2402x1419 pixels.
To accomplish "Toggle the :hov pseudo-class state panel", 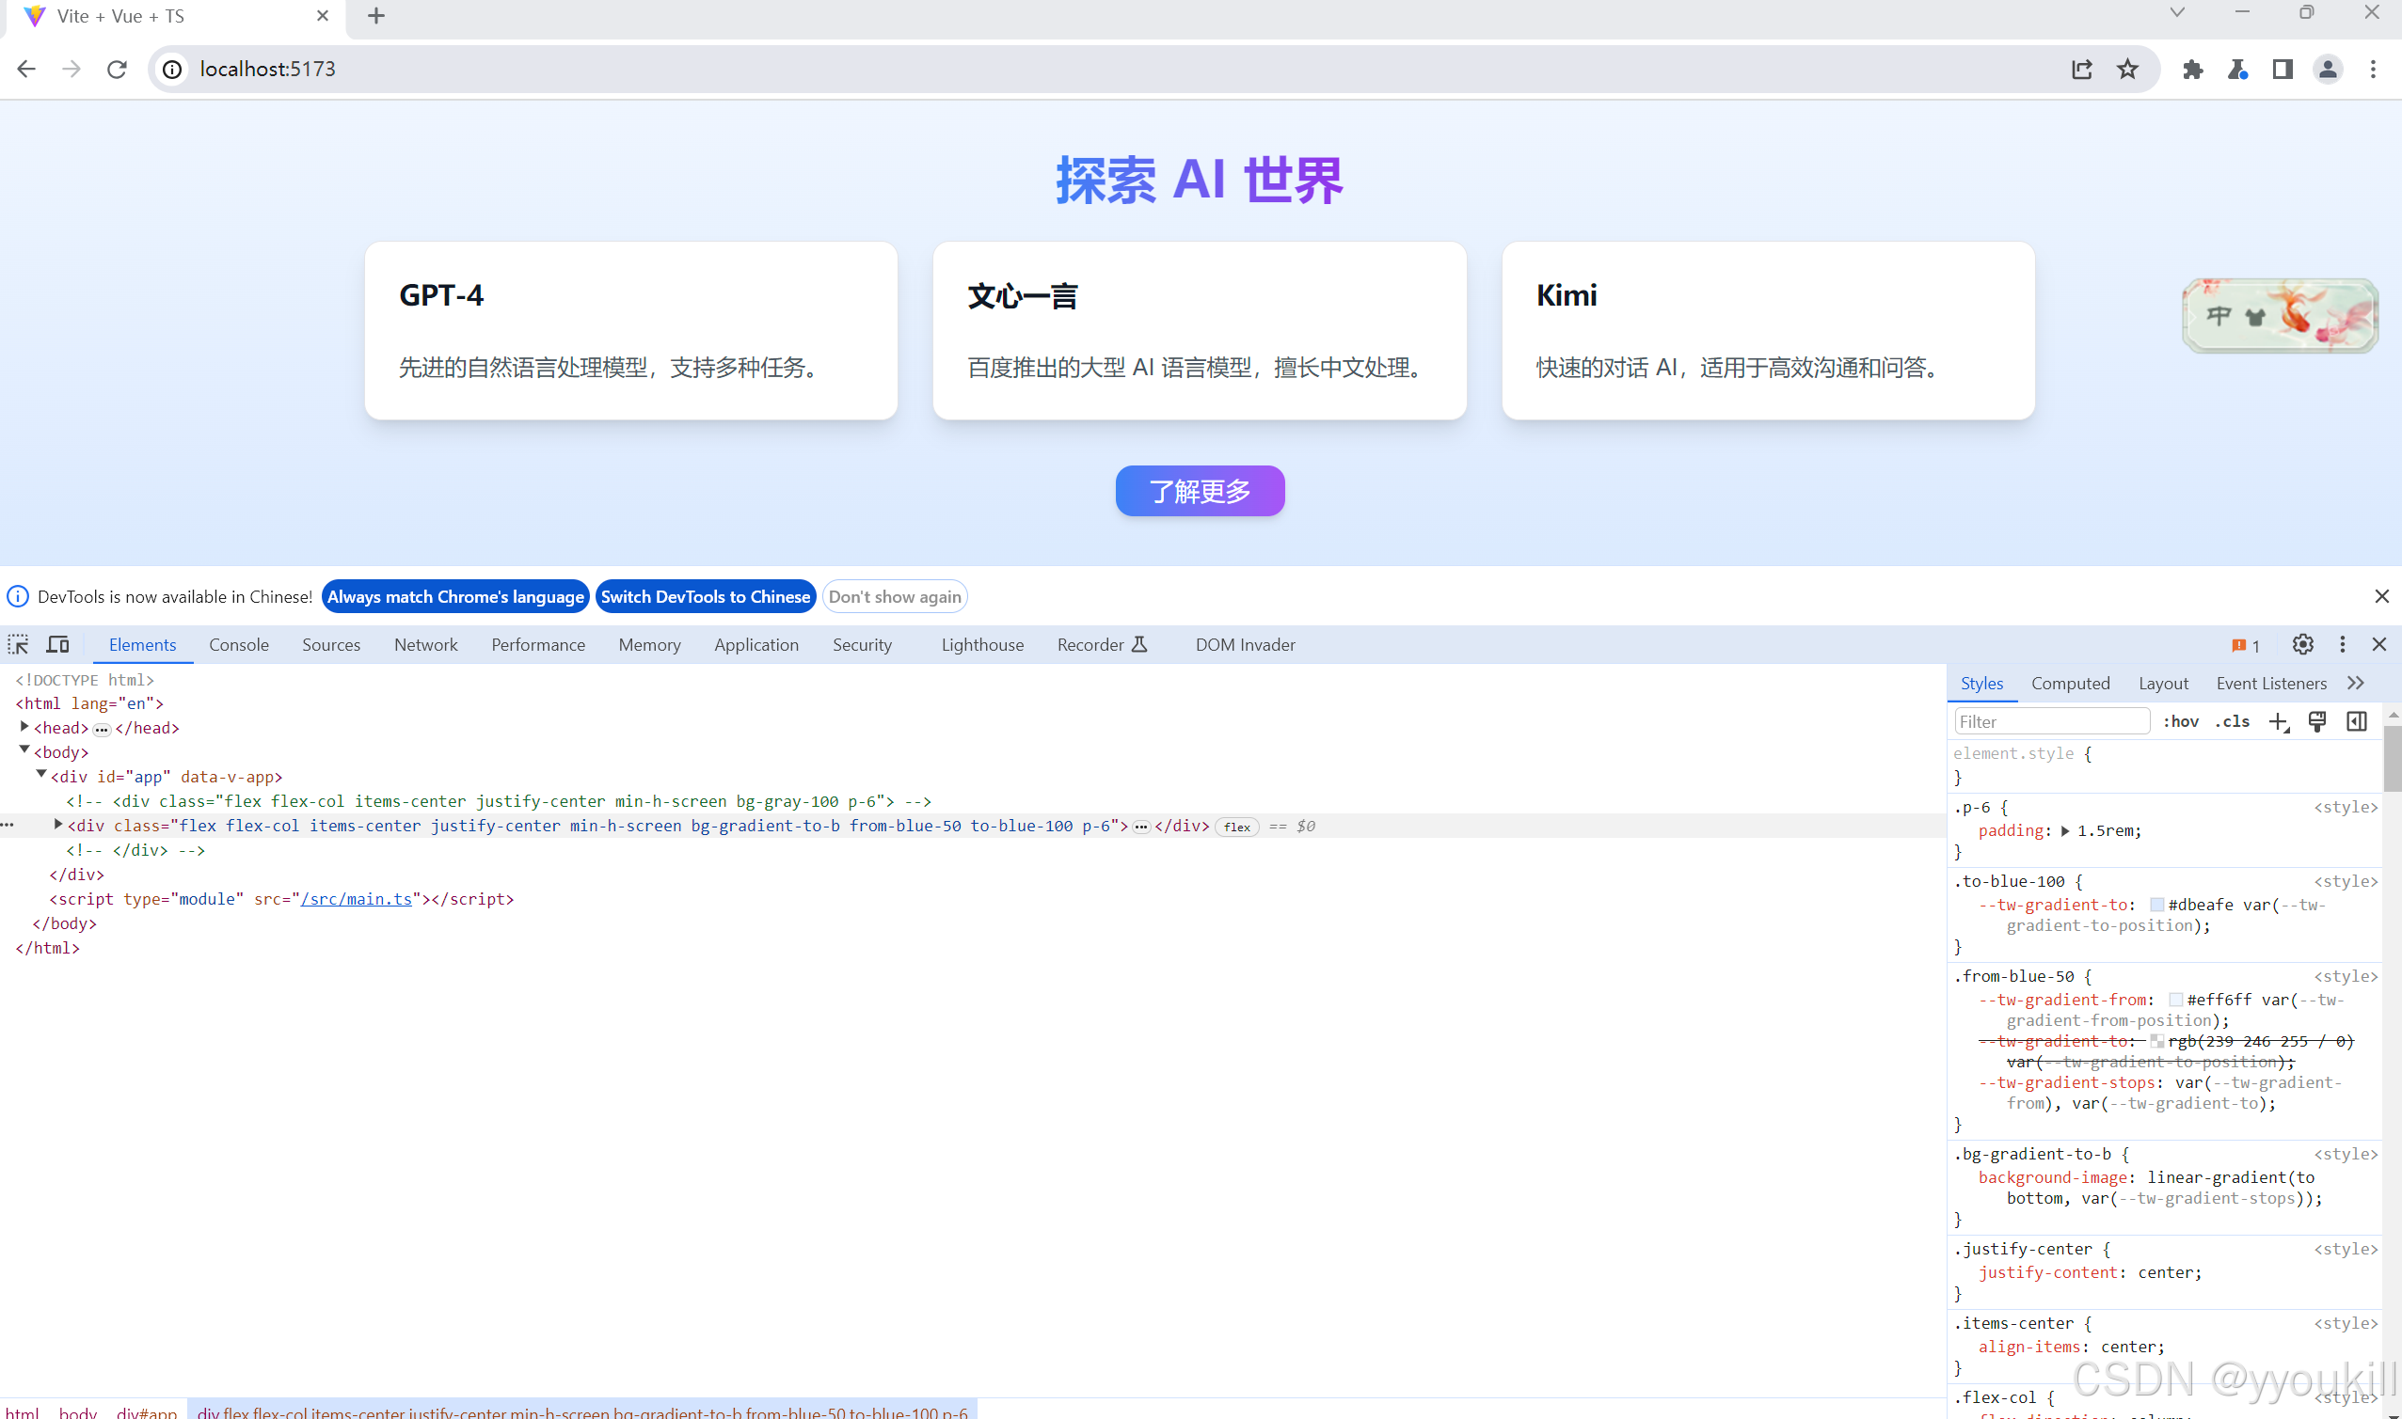I will (x=2182, y=721).
